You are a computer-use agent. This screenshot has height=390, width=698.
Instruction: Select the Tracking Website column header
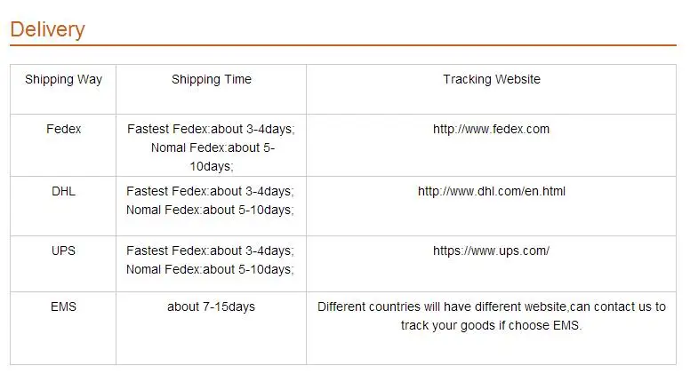tap(492, 79)
